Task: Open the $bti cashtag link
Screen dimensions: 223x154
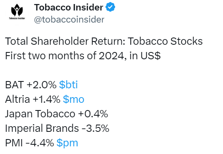Action: (x=68, y=85)
